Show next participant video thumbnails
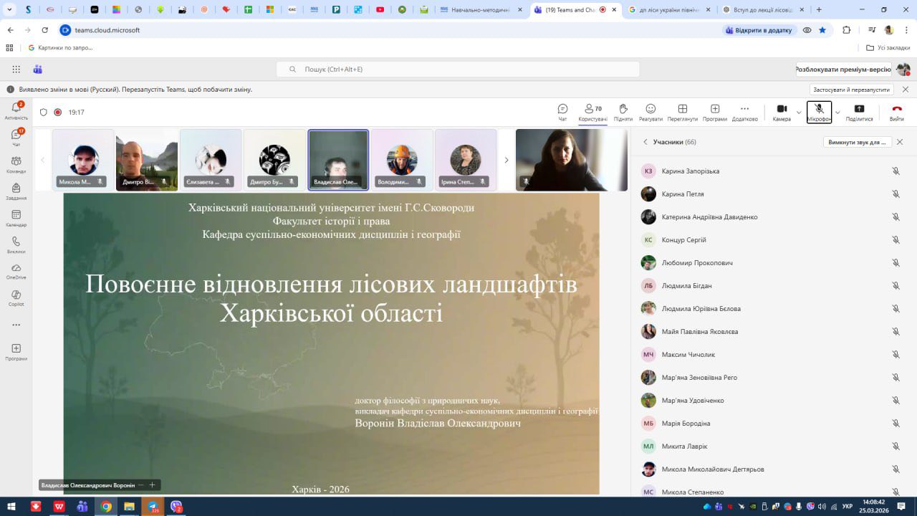Viewport: 917px width, 516px height. [x=506, y=160]
